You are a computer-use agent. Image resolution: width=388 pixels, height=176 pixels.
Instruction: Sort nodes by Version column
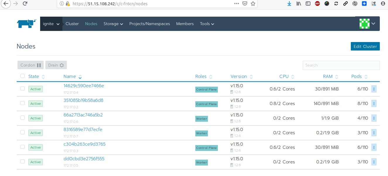242,76
